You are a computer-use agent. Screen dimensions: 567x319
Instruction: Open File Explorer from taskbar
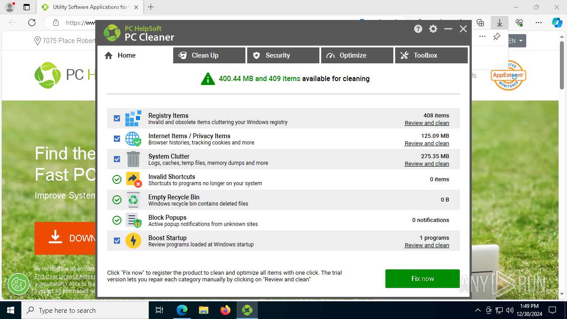tap(203, 310)
